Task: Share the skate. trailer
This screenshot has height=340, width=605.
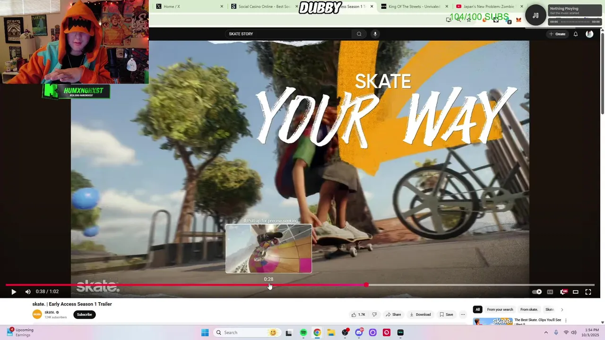Action: [x=393, y=314]
